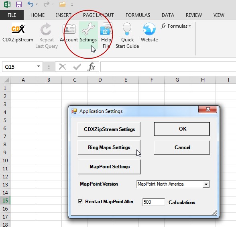Close the Application Settings dialog
This screenshot has height=227, width=236.
coord(208,109)
